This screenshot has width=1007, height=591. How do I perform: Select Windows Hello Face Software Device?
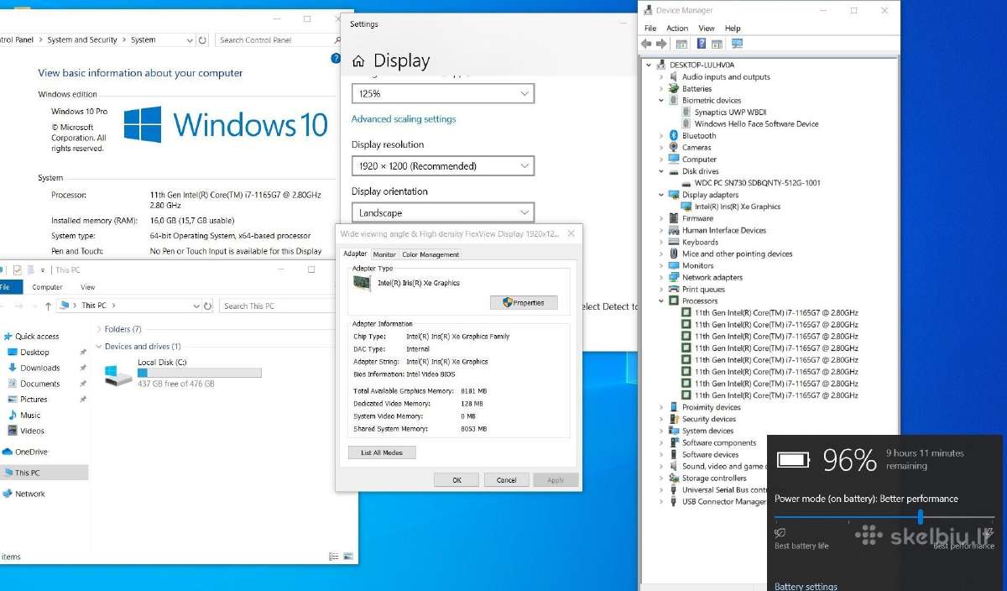(756, 123)
